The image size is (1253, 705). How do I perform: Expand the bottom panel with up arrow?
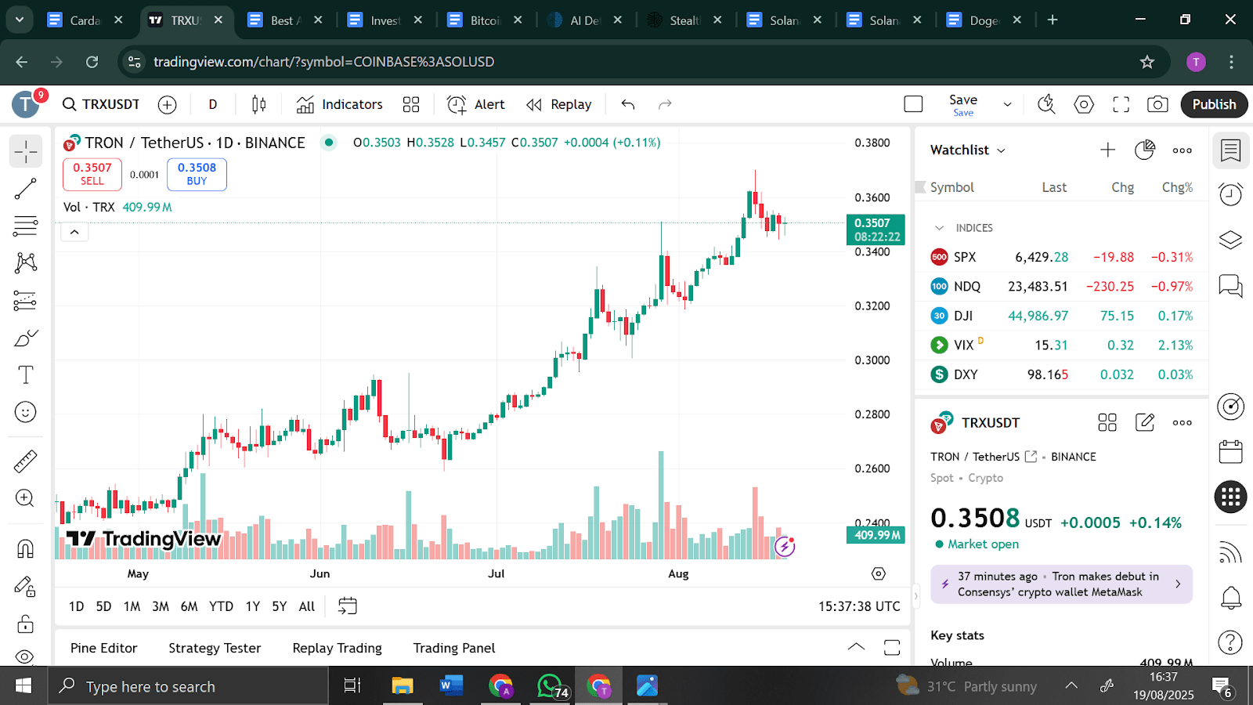[x=856, y=647]
